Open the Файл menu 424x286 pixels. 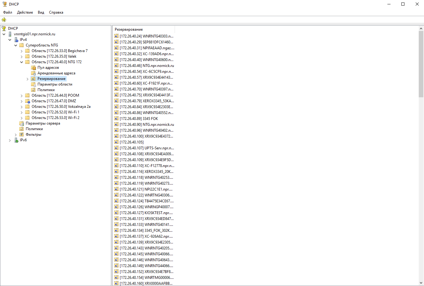click(x=7, y=12)
